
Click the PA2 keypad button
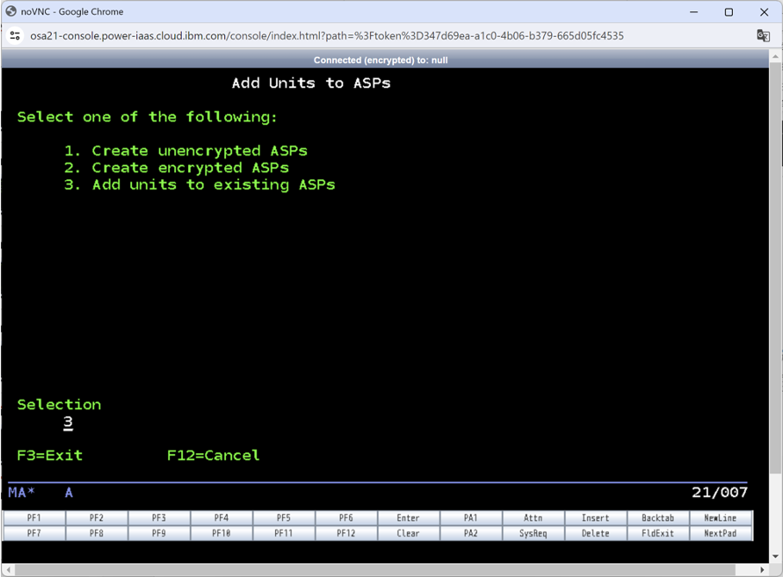point(471,533)
